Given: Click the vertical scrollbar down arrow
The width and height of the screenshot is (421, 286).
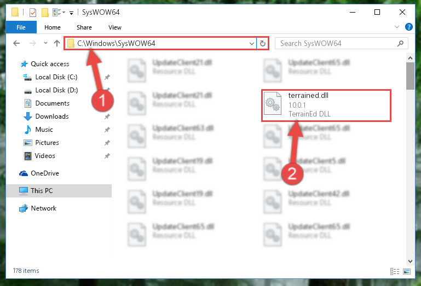Looking at the screenshot, I should 410,261.
